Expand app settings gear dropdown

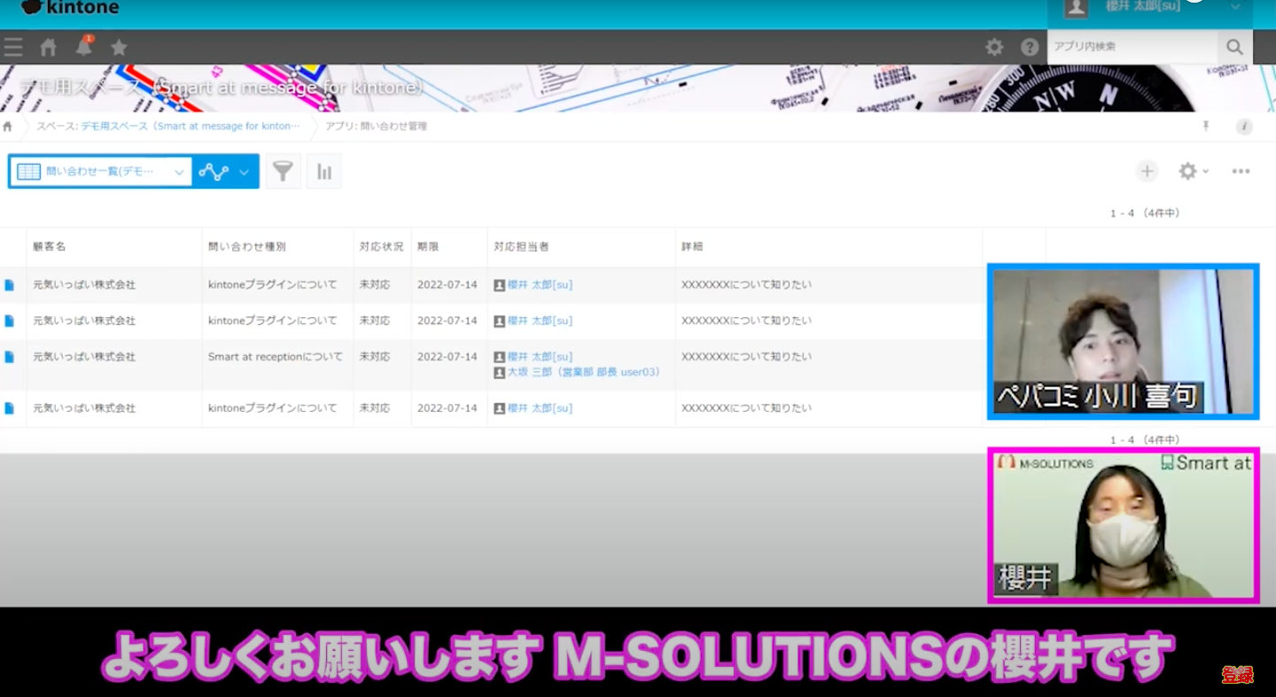pos(1193,171)
